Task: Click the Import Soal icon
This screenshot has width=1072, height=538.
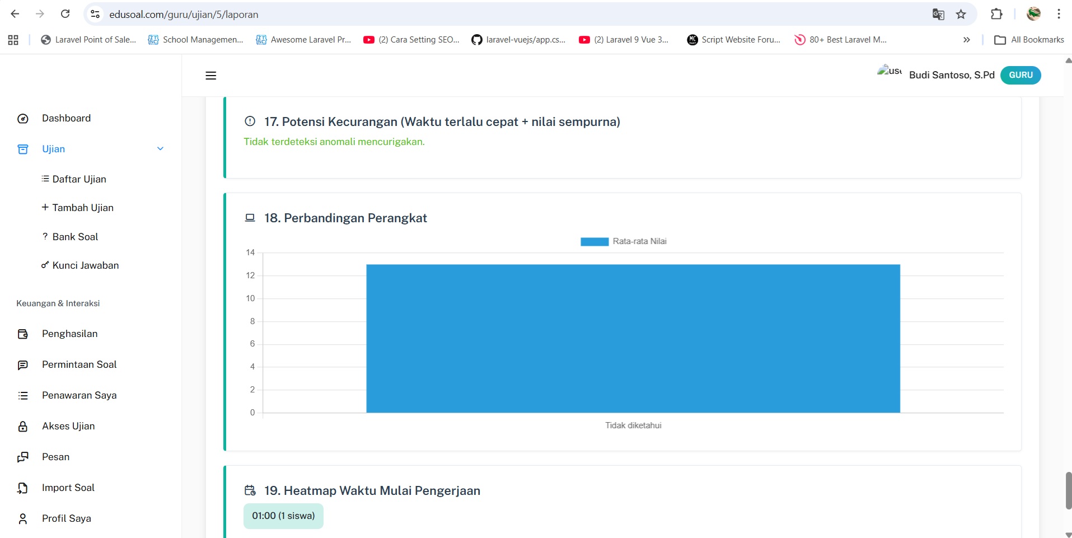Action: coord(22,488)
